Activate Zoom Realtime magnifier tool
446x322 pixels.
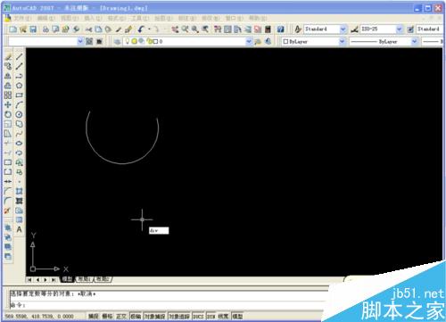186,29
